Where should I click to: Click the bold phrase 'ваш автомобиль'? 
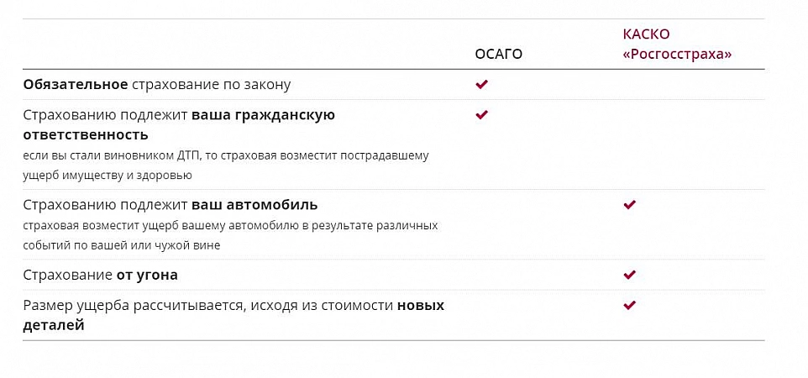point(254,205)
